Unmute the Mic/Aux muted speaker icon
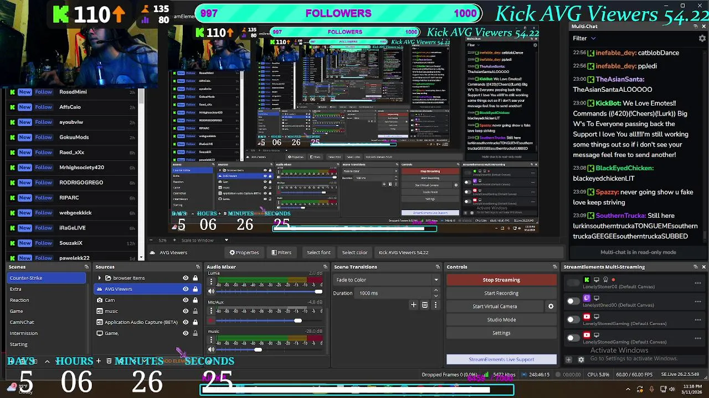The height and width of the screenshot is (398, 709). tap(211, 321)
